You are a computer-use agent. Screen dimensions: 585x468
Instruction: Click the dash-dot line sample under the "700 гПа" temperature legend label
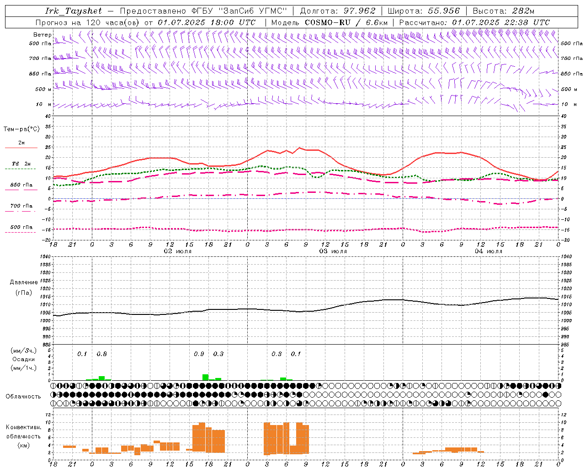click(20, 211)
